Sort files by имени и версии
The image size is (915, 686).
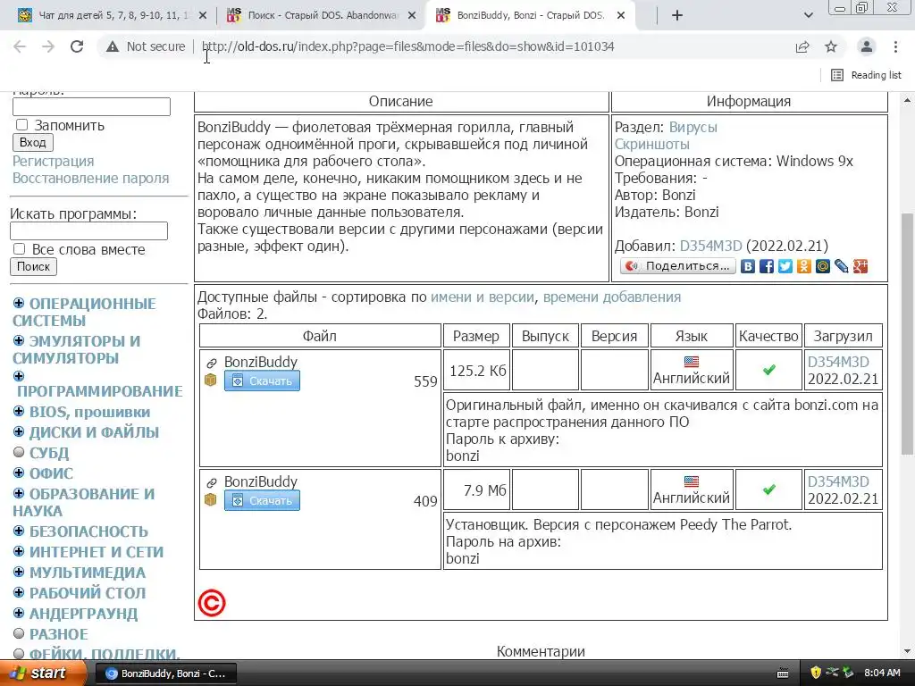click(482, 297)
